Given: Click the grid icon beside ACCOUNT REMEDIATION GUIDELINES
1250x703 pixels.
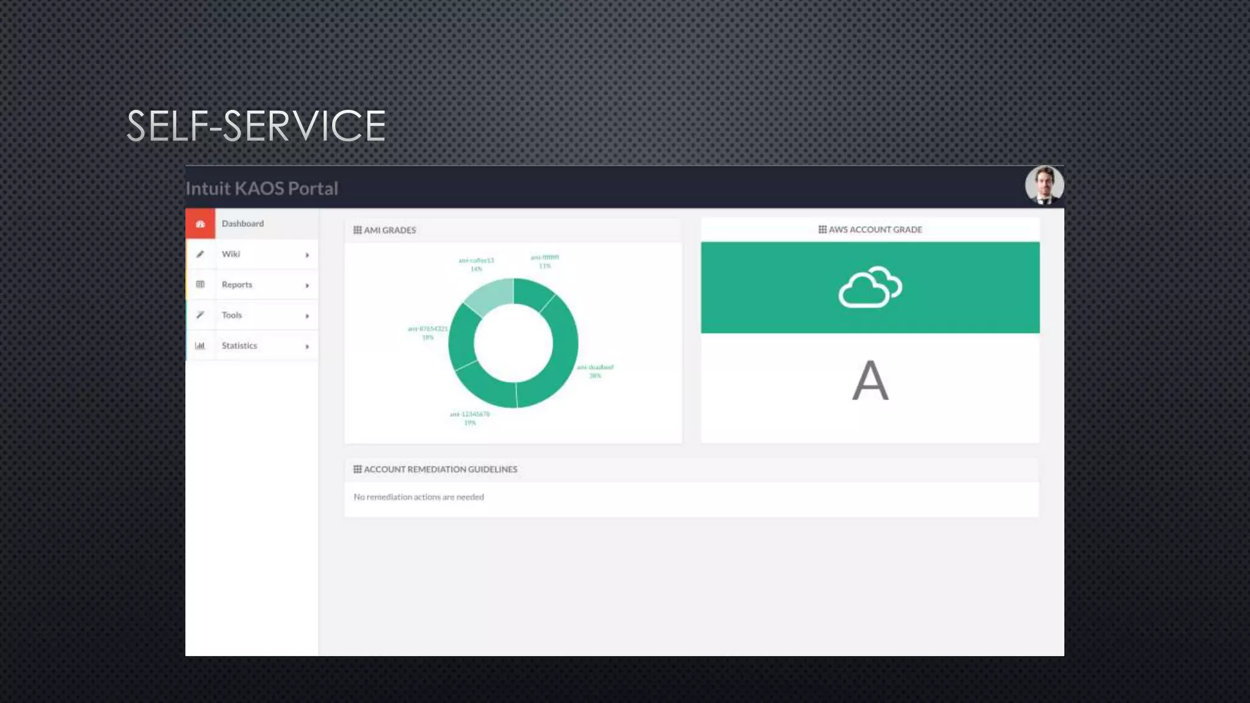Looking at the screenshot, I should [x=358, y=469].
